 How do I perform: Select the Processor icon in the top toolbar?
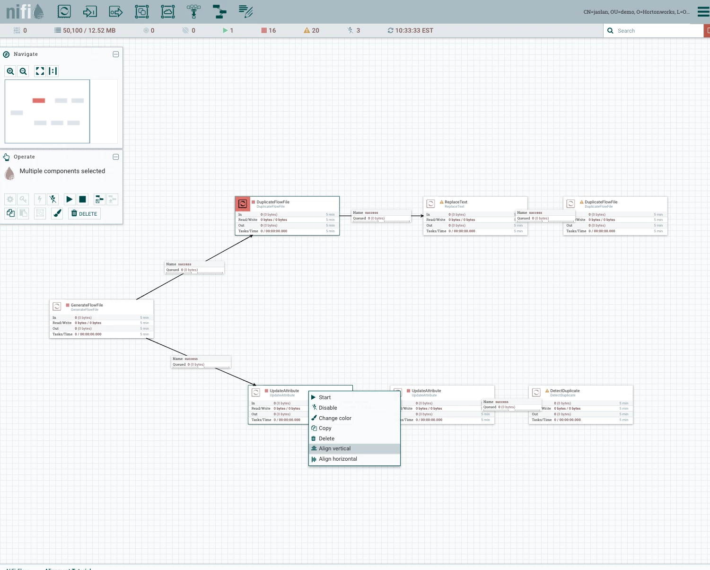click(64, 11)
